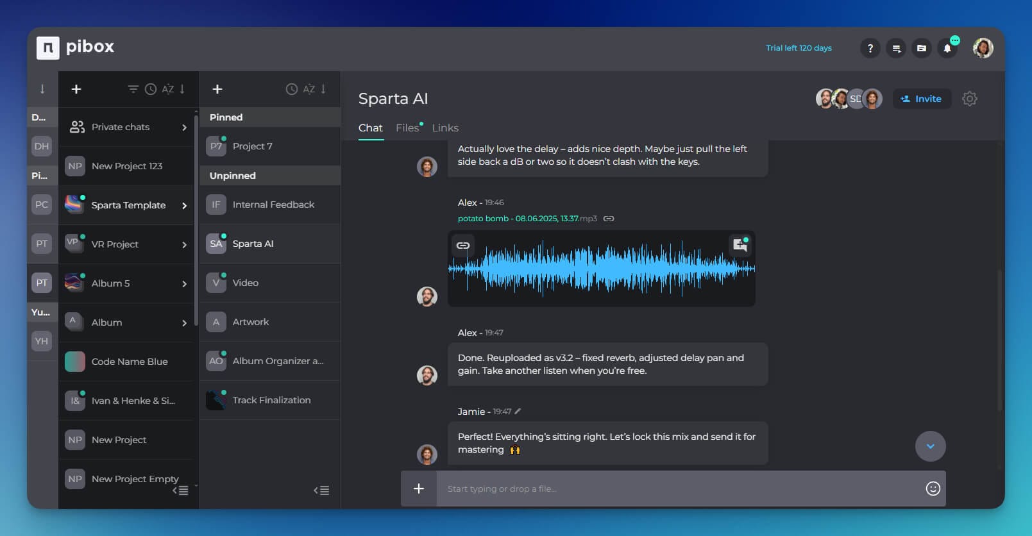Image resolution: width=1032 pixels, height=536 pixels.
Task: Open New Project item with NP badge
Action: pyautogui.click(x=126, y=440)
